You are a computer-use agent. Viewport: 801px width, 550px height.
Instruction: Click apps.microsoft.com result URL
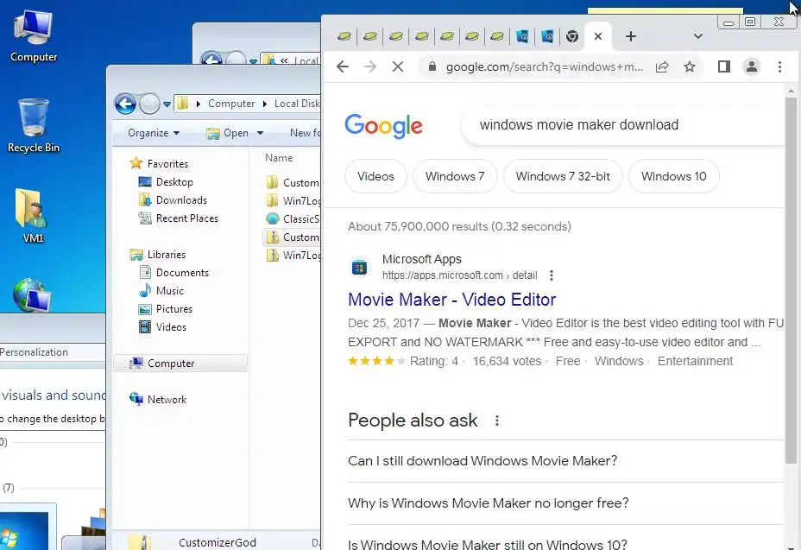pos(460,275)
